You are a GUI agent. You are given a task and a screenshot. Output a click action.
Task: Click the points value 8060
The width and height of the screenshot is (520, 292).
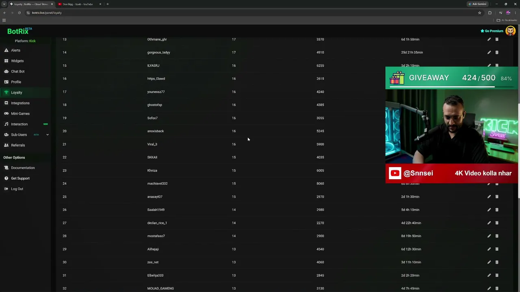click(320, 183)
